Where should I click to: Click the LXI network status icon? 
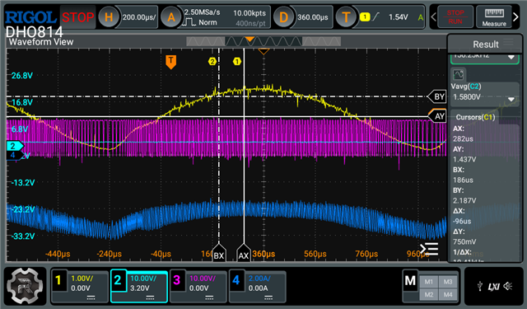coord(493,287)
